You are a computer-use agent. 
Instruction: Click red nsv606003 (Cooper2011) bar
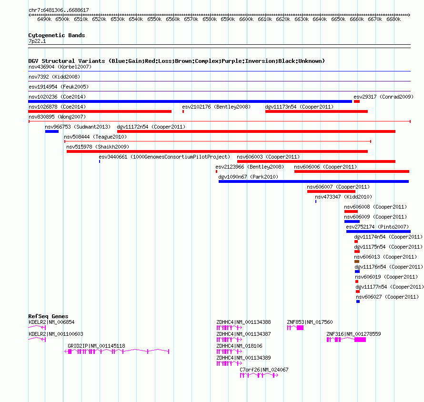pos(316,161)
